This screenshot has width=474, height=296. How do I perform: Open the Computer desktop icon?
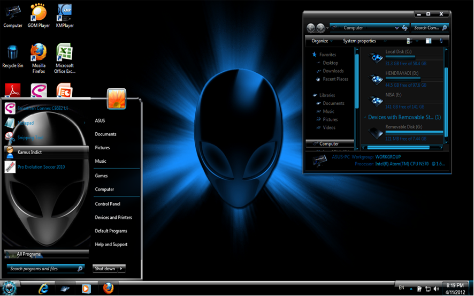click(x=13, y=16)
